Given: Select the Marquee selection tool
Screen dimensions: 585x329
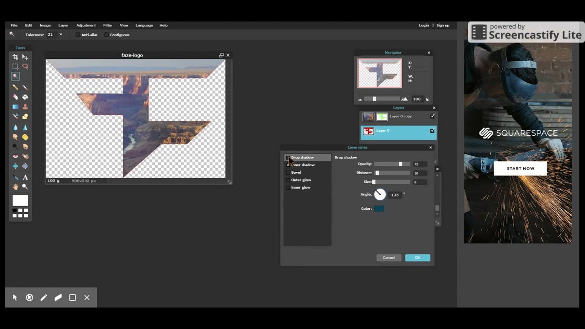Looking at the screenshot, I should (x=15, y=66).
